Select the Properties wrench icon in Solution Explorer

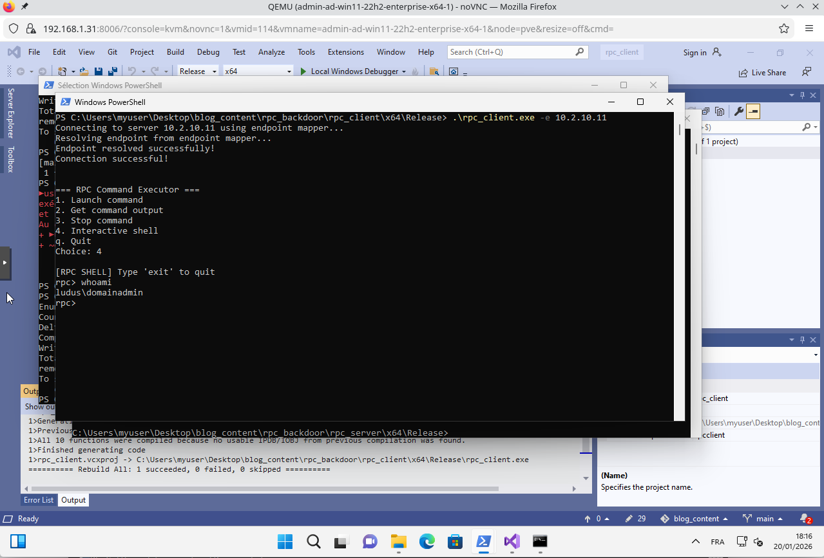coord(740,111)
